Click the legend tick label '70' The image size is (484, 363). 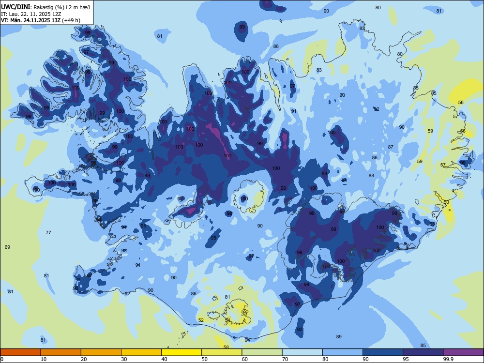[x=285, y=359]
